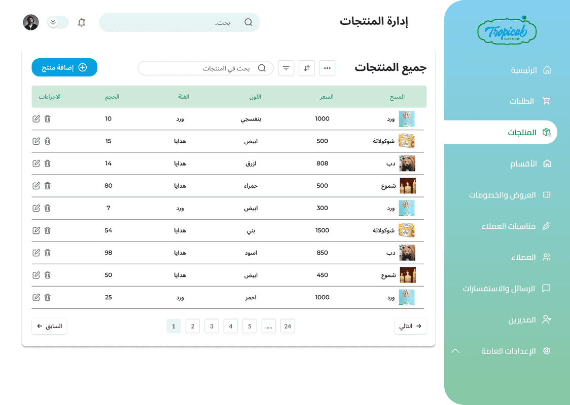Click the sort arrows icon in the toolbar

click(x=306, y=68)
